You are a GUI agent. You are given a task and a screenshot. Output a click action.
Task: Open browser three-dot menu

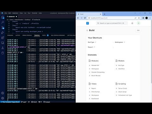coord(150,18)
